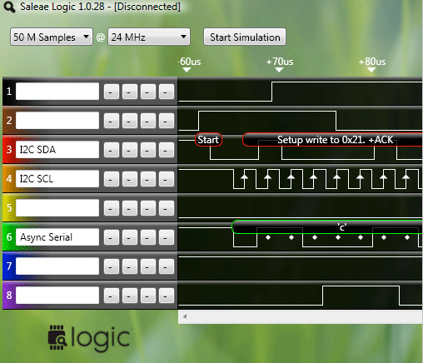Click the +70us timeline marker

pyautogui.click(x=280, y=64)
